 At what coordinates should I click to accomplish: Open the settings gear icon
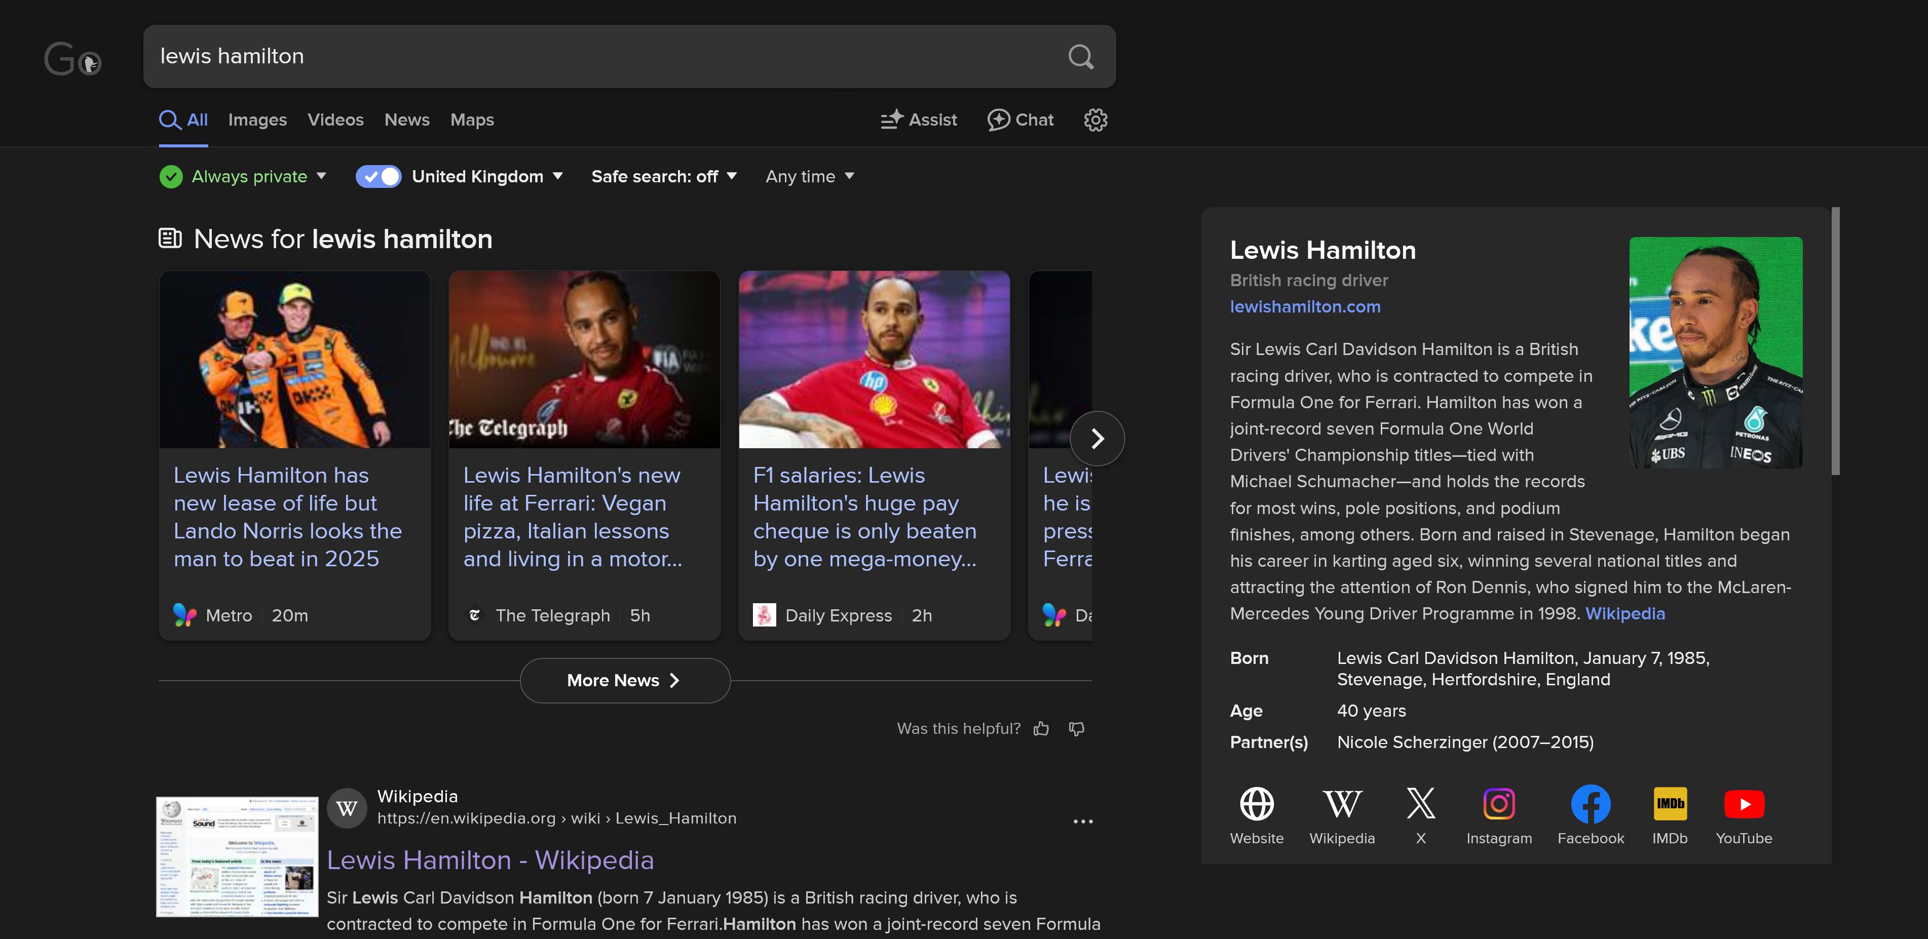pyautogui.click(x=1095, y=120)
